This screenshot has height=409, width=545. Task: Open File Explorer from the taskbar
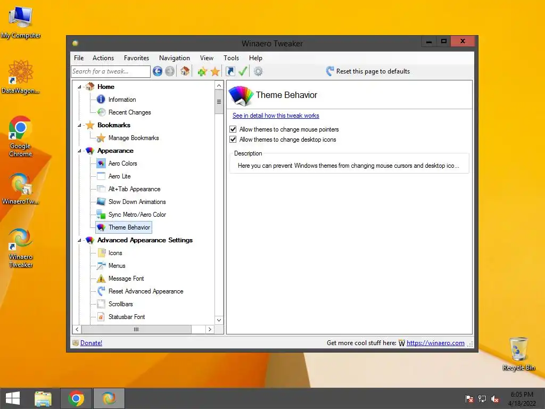click(43, 398)
